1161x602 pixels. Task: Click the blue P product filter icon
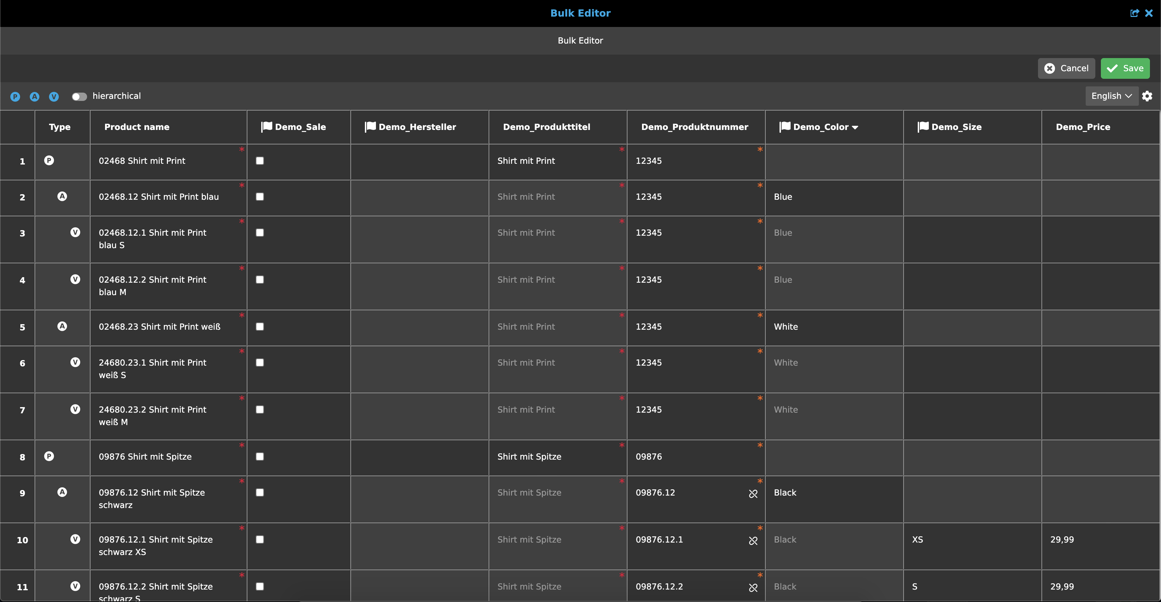(x=15, y=96)
